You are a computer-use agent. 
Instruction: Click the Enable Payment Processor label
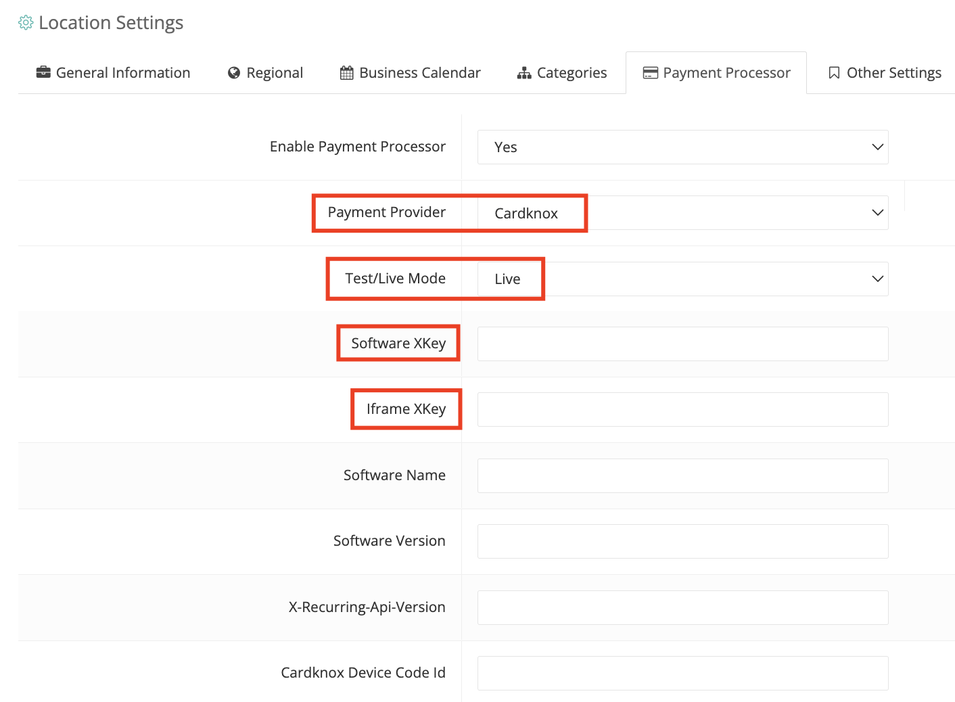358,147
